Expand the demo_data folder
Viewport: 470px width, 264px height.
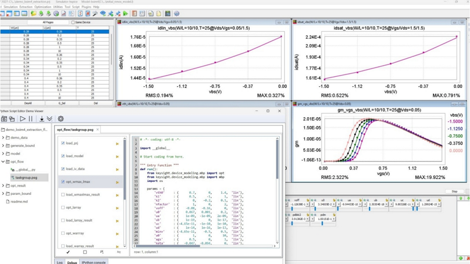point(3,138)
